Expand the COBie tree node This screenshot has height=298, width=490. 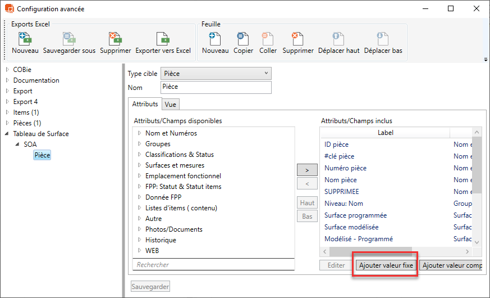point(7,70)
